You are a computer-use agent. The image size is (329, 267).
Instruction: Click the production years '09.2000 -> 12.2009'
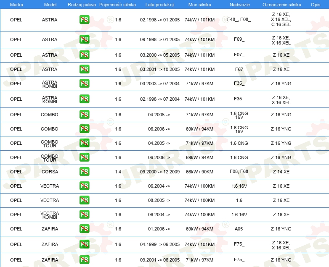pos(160,172)
